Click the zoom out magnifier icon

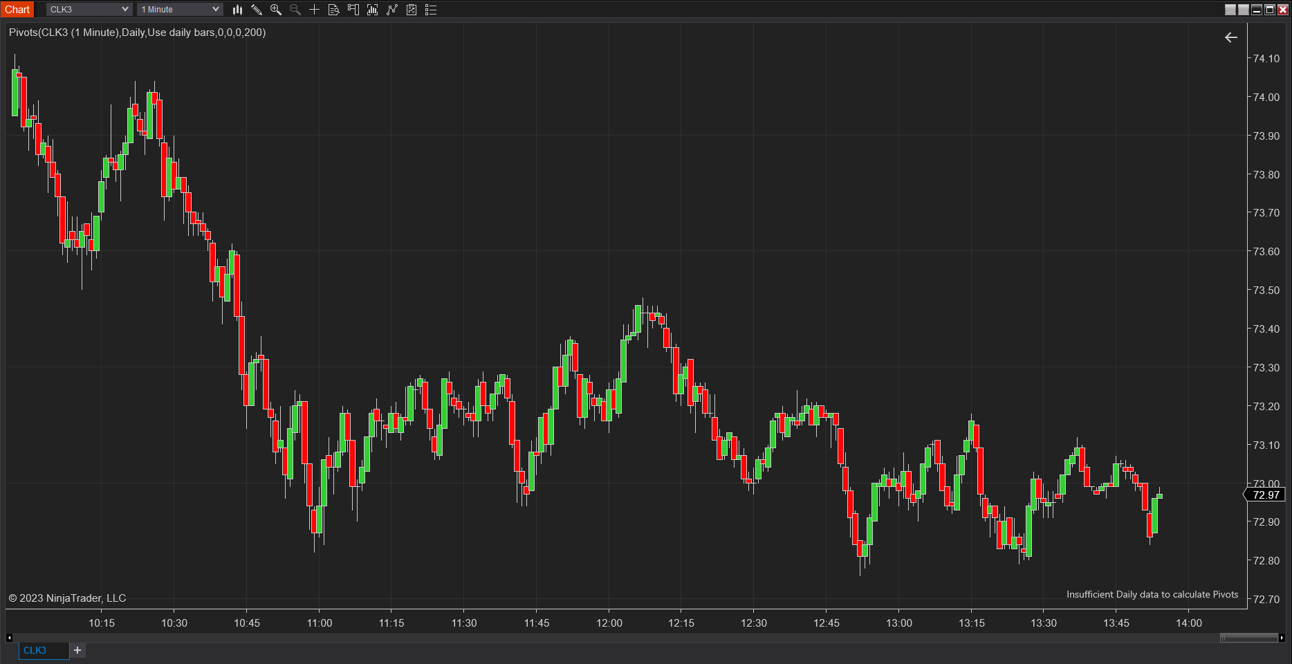pyautogui.click(x=295, y=10)
